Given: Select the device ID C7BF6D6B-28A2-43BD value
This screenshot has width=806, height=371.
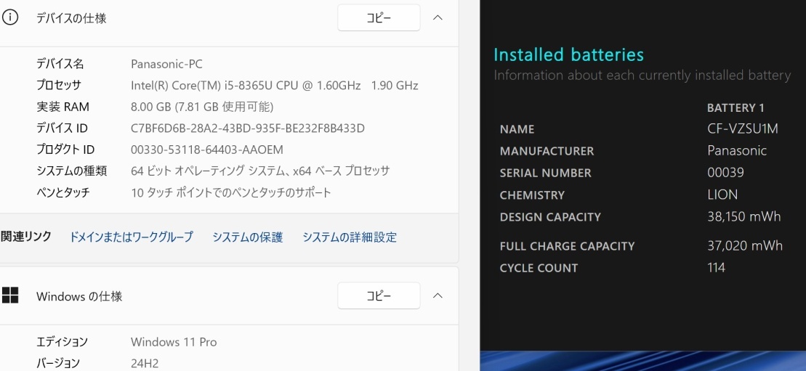Looking at the screenshot, I should coord(248,128).
